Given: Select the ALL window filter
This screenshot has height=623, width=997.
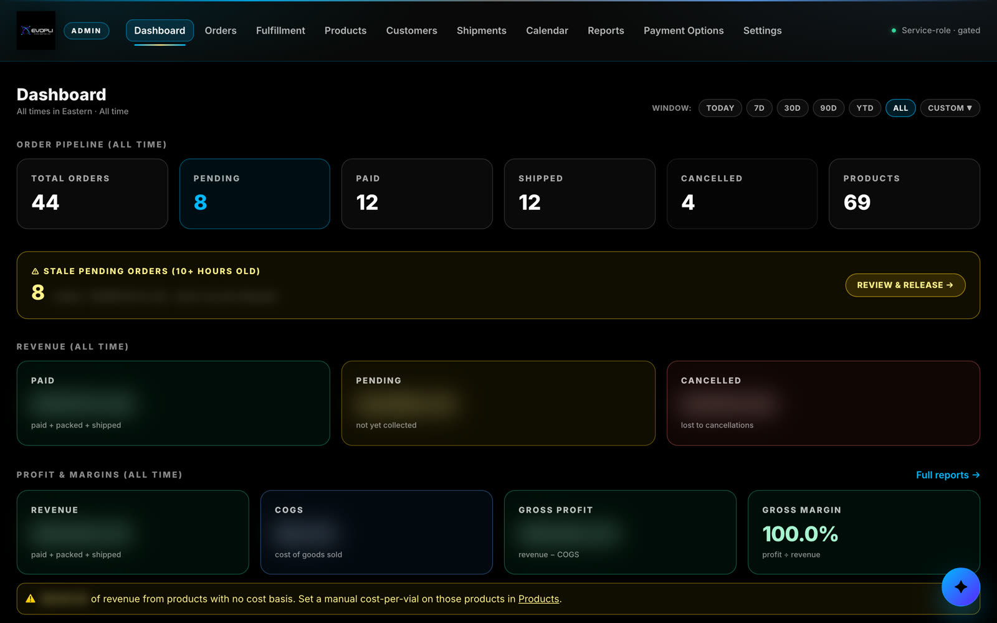Looking at the screenshot, I should coord(900,108).
